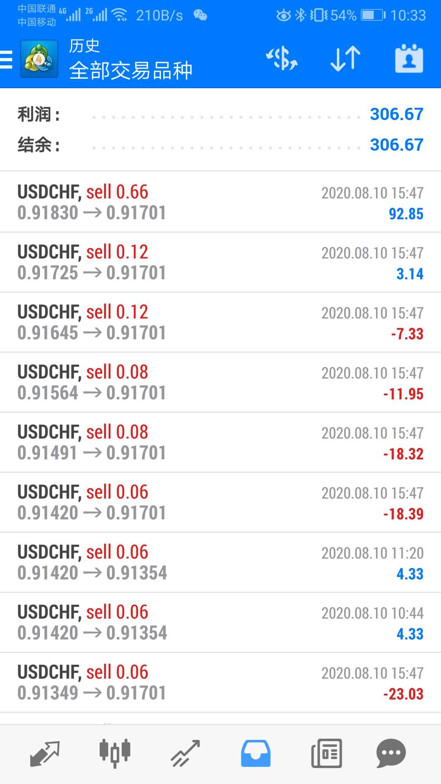Select the trade showing -7.33 loss
The image size is (441, 784).
(220, 322)
